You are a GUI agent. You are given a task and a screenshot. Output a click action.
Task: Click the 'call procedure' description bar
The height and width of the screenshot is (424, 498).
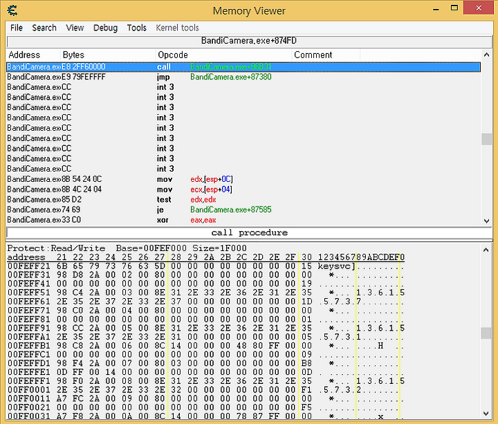249,233
